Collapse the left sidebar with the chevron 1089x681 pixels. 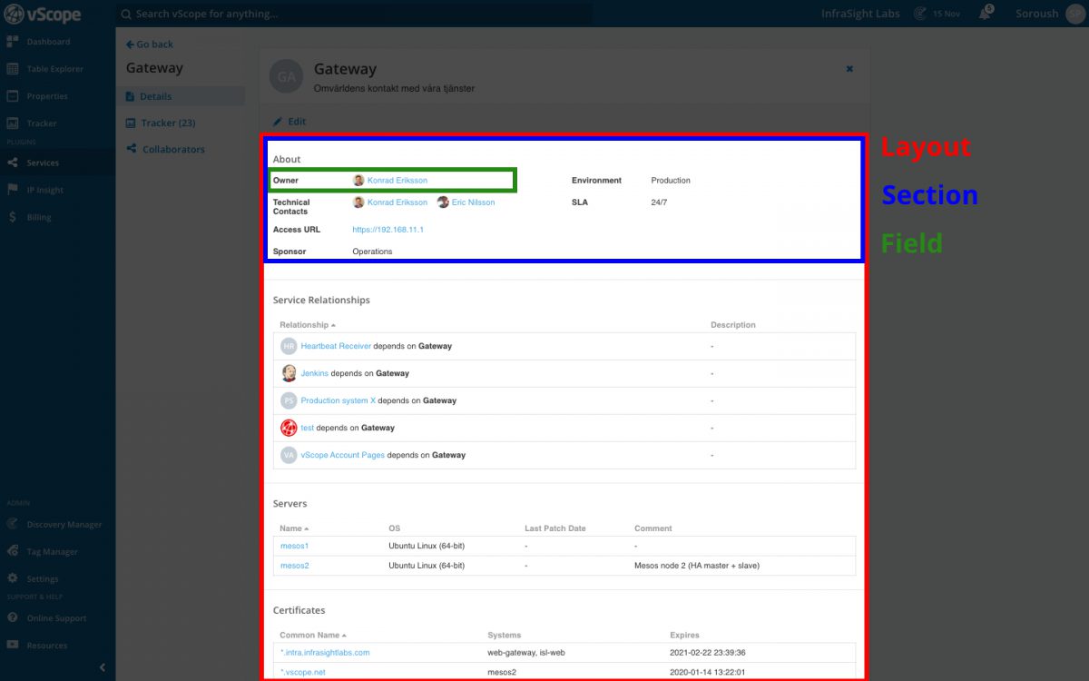point(103,667)
